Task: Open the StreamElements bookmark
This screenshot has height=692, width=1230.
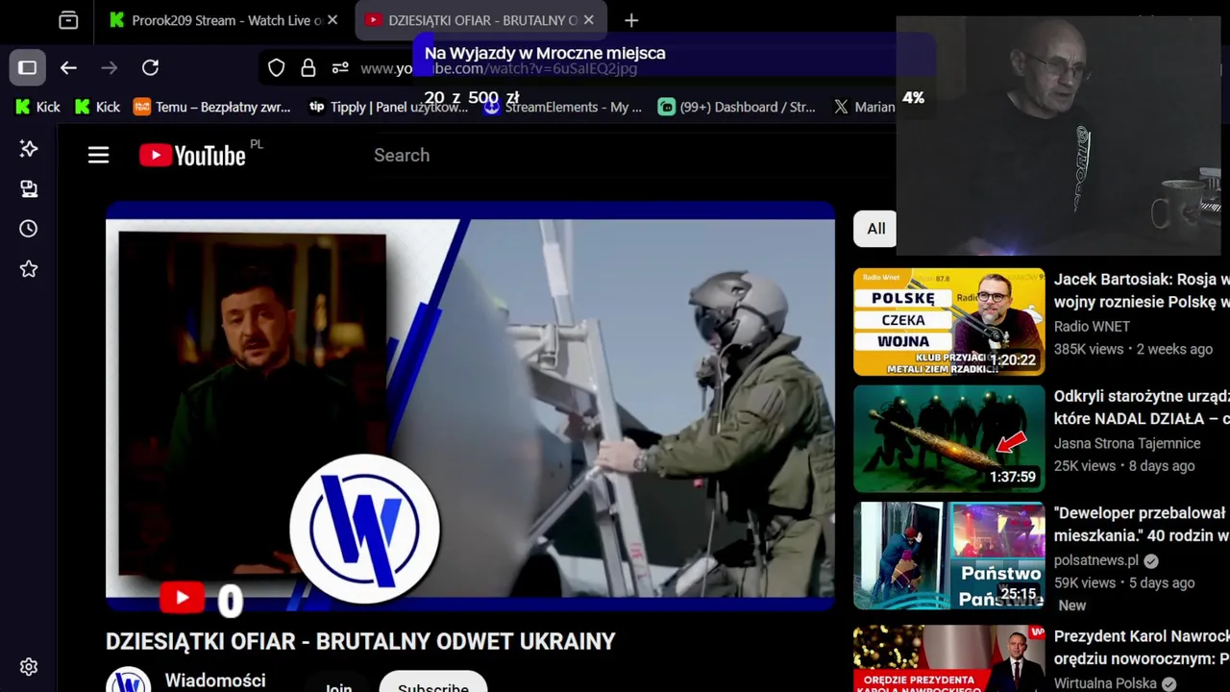Action: pos(562,107)
